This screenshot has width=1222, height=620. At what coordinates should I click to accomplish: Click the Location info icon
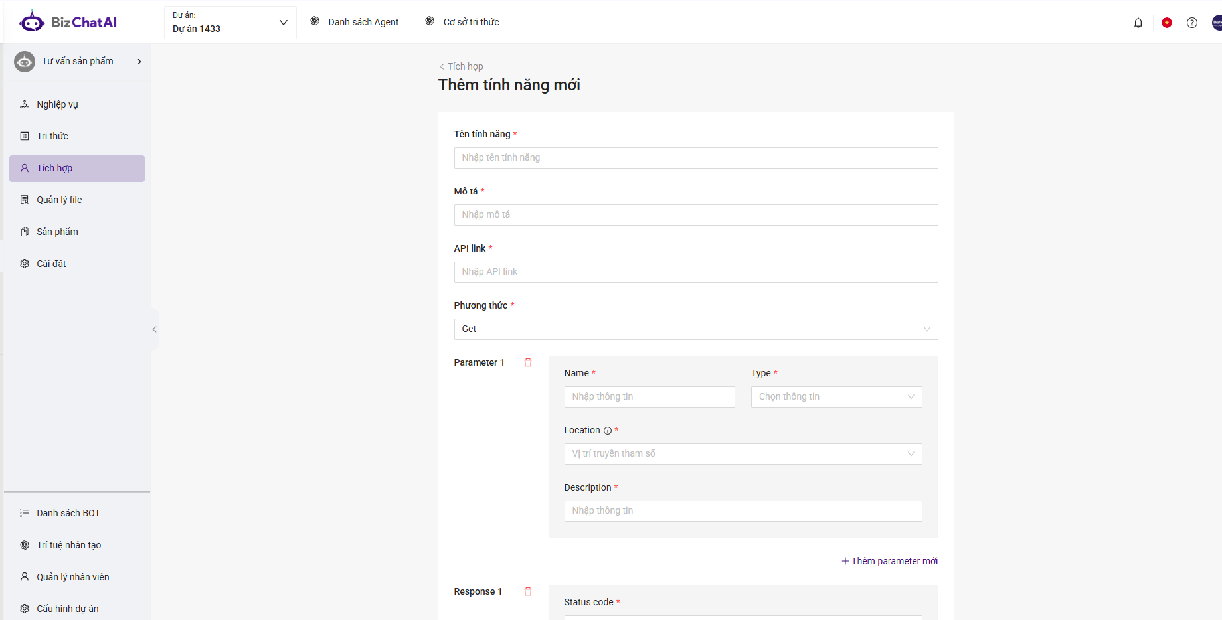[x=607, y=431]
